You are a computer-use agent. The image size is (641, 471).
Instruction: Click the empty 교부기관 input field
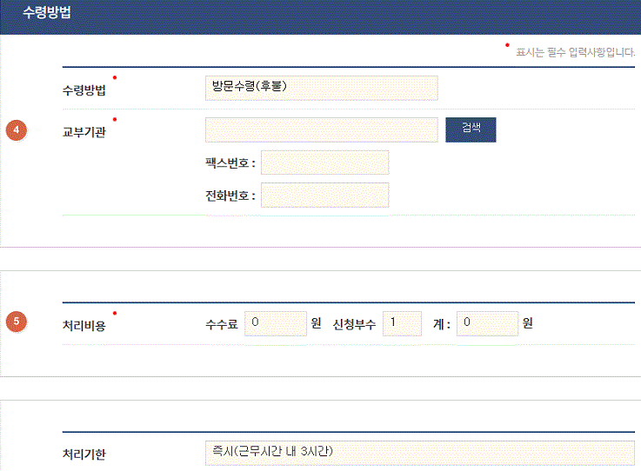click(x=321, y=129)
